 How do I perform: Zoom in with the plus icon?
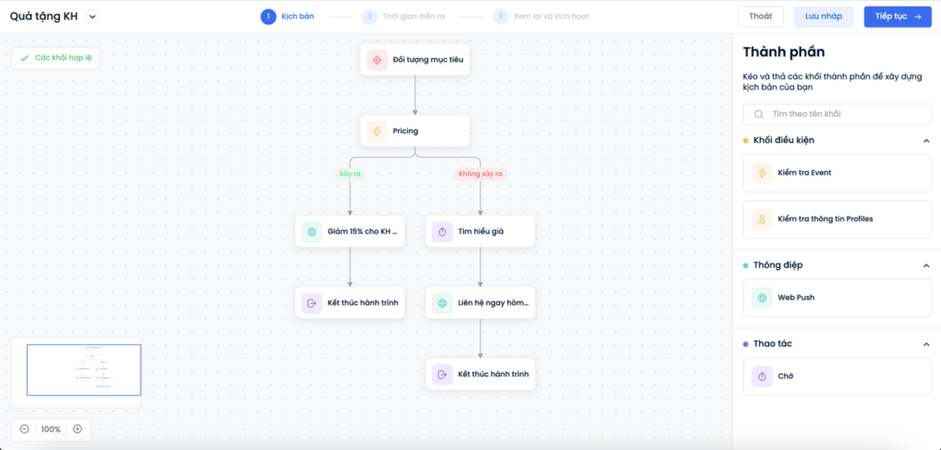[77, 429]
